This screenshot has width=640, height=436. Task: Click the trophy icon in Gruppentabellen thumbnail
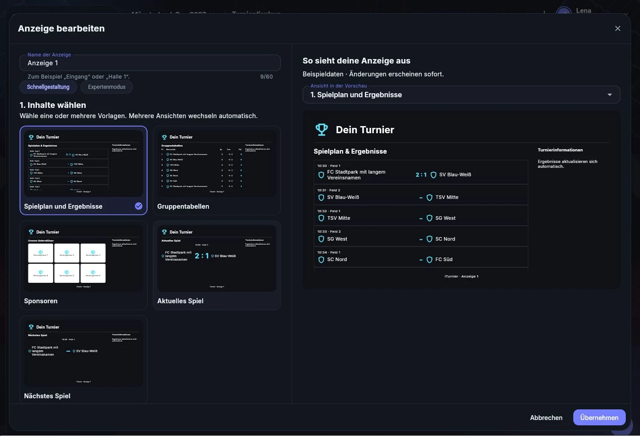tap(164, 137)
